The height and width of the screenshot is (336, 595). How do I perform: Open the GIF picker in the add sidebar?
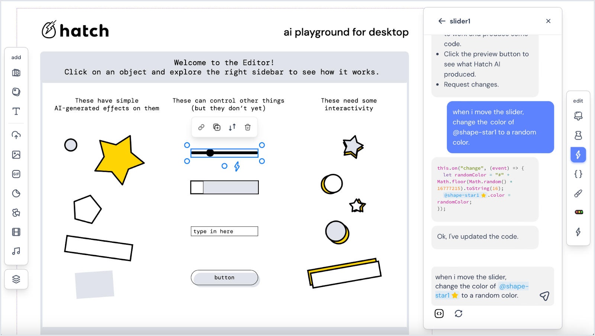coord(16,174)
